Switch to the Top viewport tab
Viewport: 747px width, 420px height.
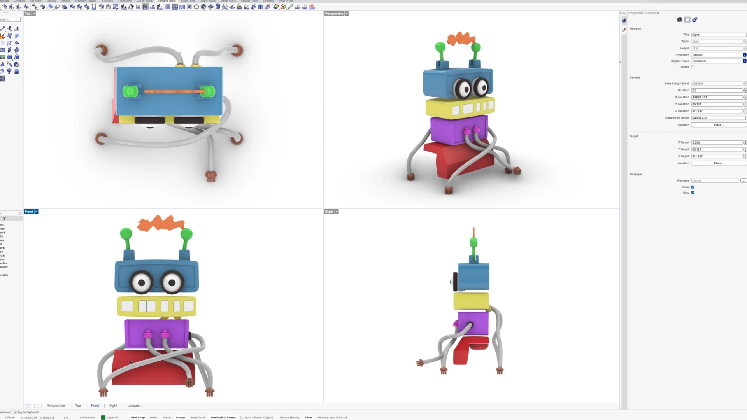[x=78, y=406]
